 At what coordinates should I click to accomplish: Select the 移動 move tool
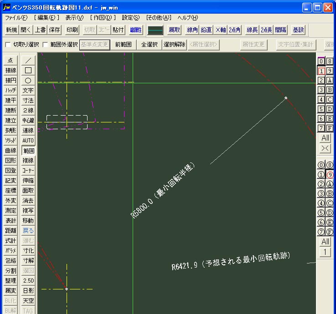coord(28,221)
